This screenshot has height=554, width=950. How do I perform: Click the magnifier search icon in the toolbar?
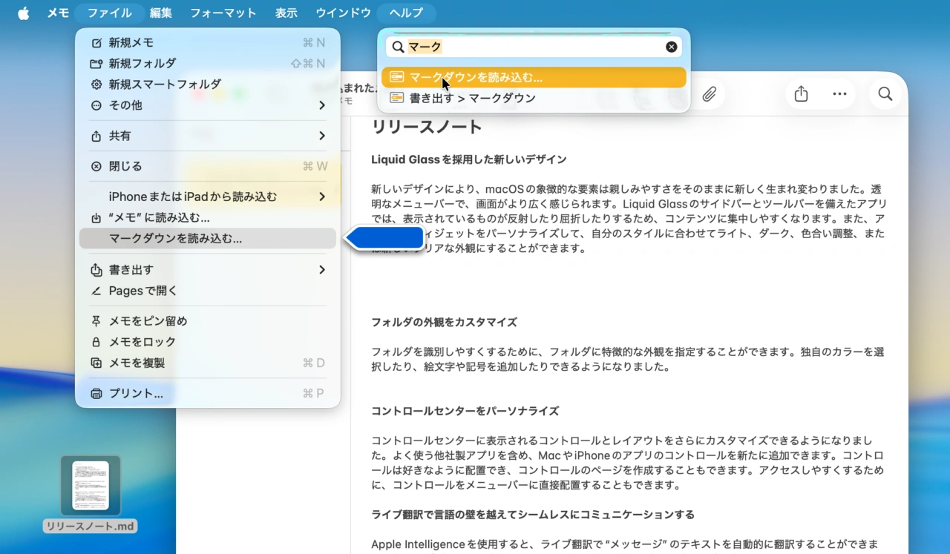(x=885, y=94)
